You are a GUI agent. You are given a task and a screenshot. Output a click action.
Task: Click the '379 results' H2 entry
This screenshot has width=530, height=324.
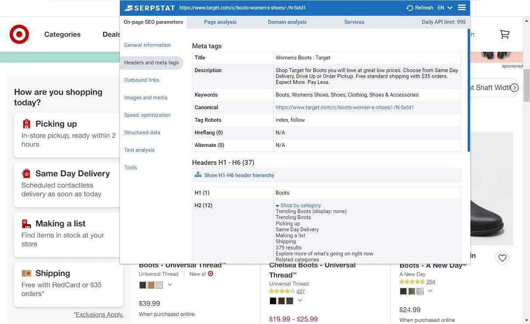point(288,247)
